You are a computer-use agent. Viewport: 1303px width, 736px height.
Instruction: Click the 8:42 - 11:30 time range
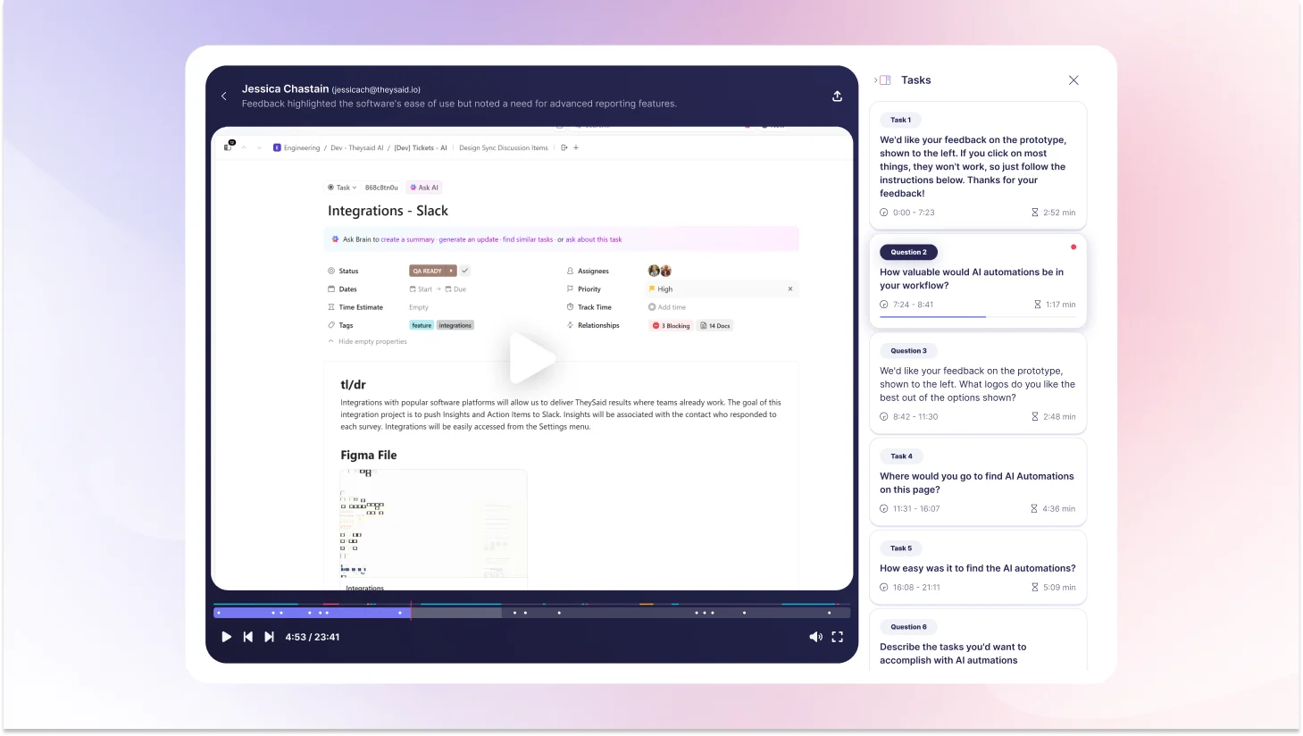(x=909, y=417)
